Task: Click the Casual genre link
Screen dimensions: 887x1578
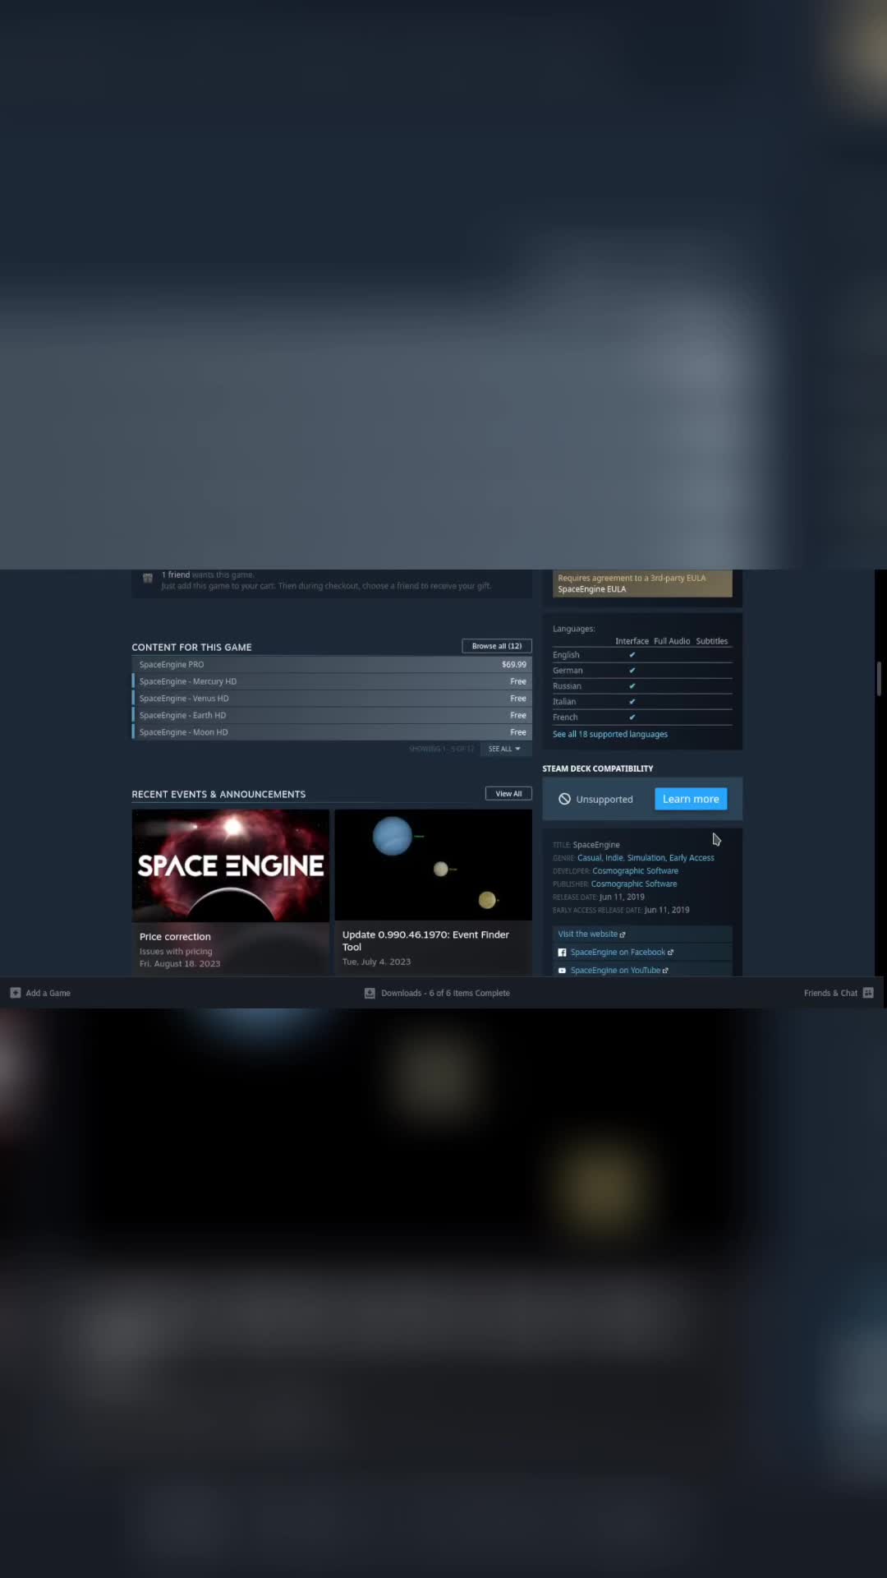Action: [589, 858]
